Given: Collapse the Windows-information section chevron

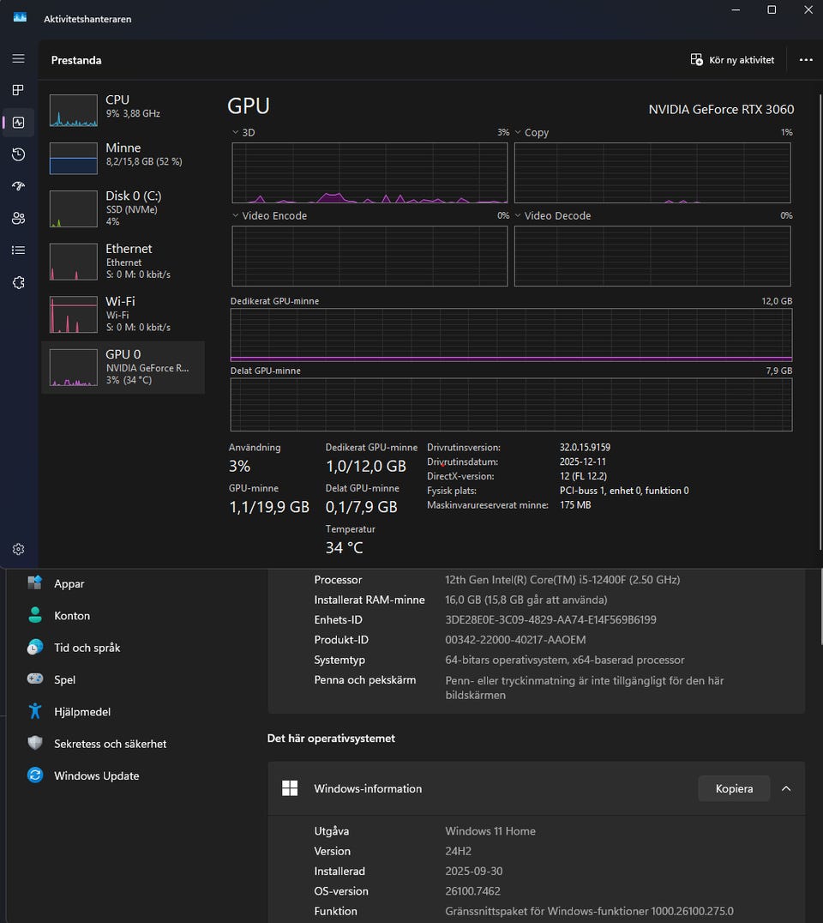Looking at the screenshot, I should point(786,788).
